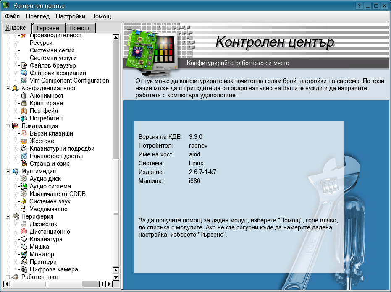
Task: Open the Файл menu
Action: tap(13, 16)
